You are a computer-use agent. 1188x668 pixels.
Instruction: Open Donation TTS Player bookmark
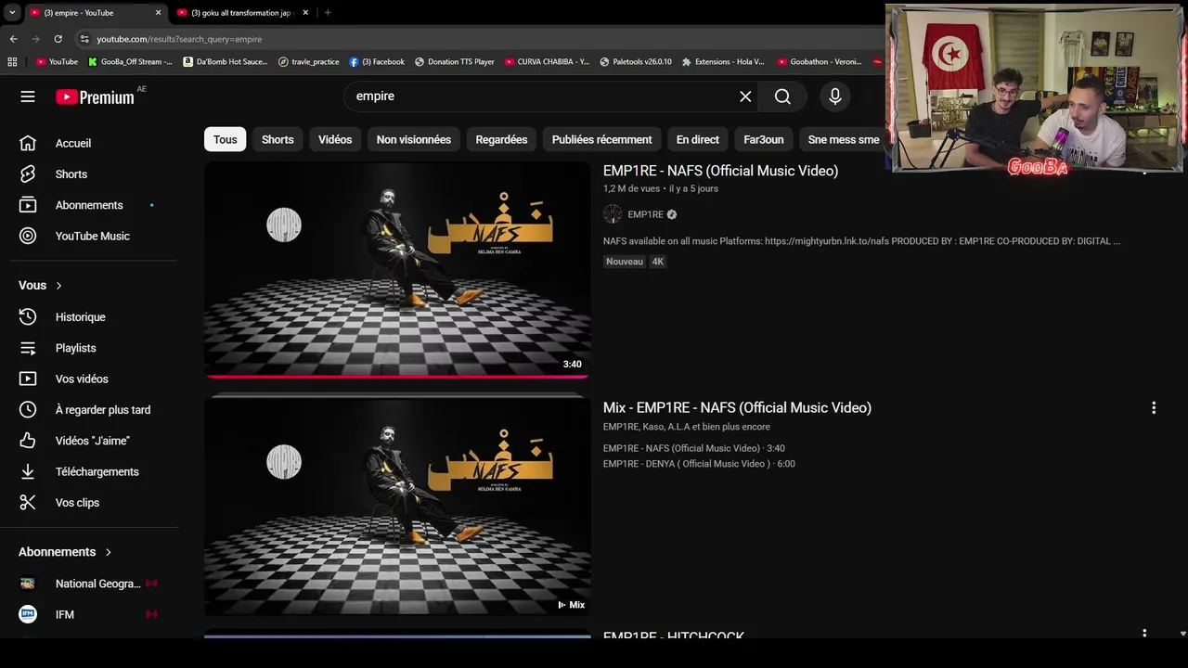click(455, 62)
